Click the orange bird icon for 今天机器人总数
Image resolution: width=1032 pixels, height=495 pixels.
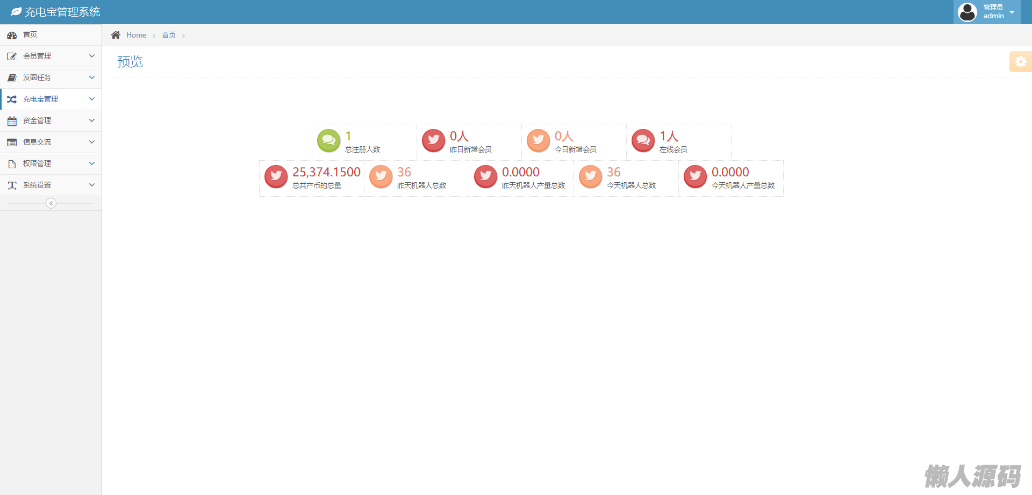[x=591, y=177]
